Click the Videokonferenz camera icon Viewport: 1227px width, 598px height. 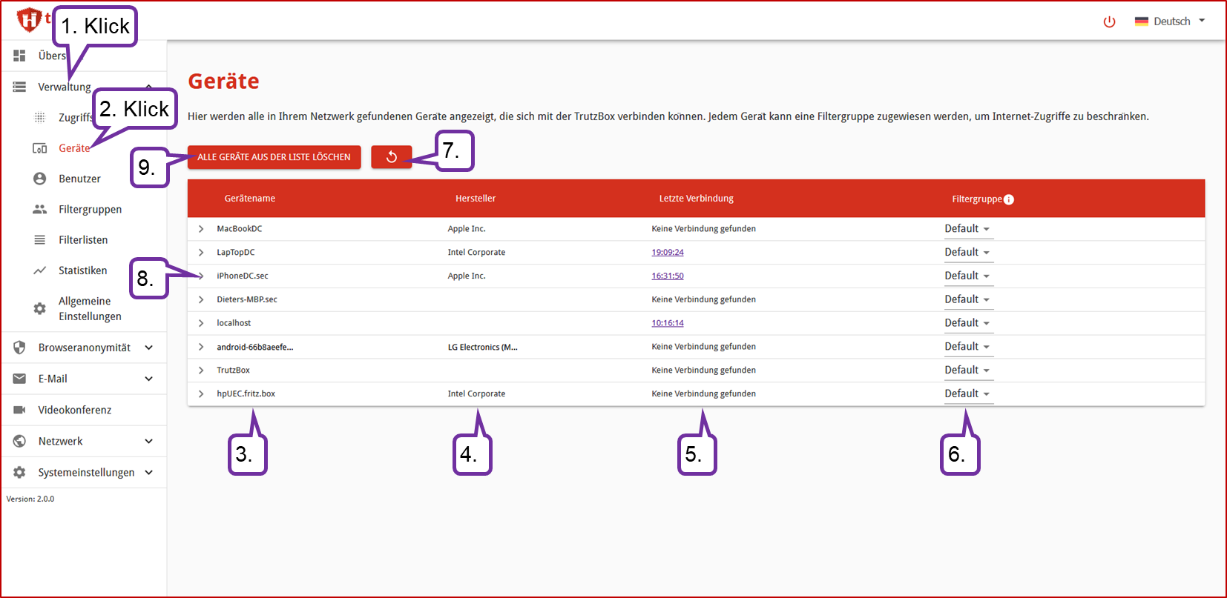20,410
